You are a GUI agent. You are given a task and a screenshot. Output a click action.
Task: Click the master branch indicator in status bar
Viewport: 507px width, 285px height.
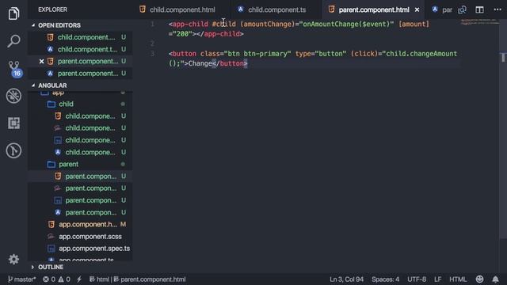[x=21, y=279]
